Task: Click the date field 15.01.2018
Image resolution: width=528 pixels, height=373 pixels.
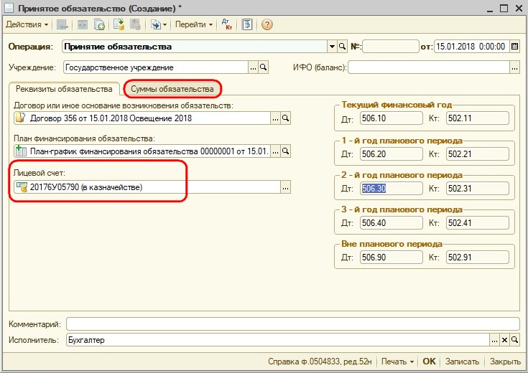Action: 472,47
